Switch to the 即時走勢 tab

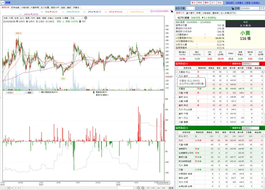pyautogui.click(x=15, y=7)
